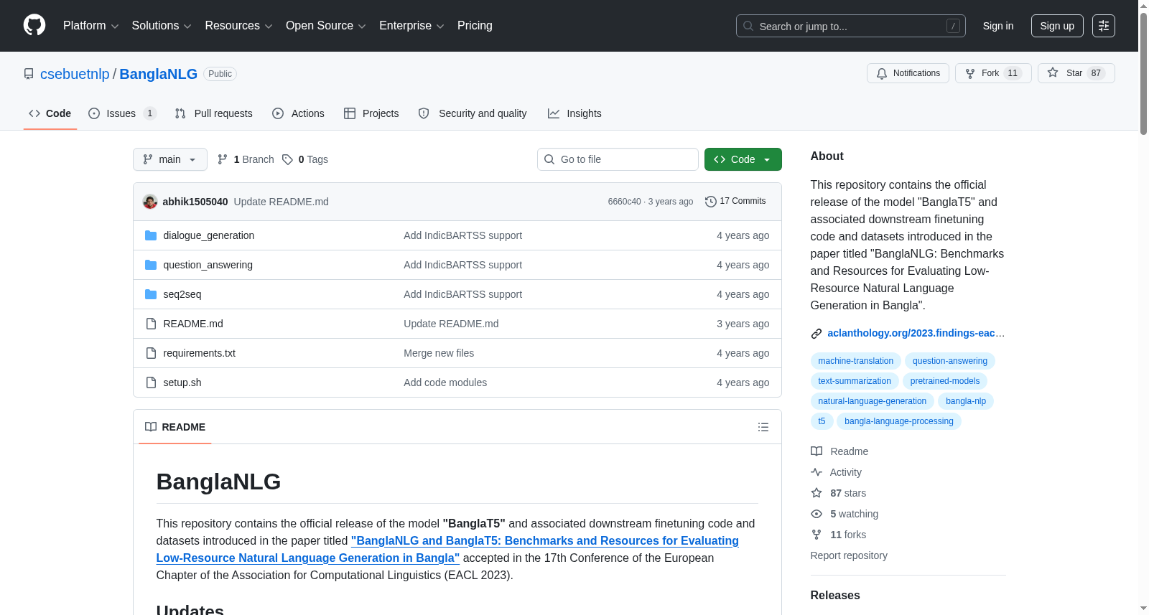Open the csebuetnlp owner link
This screenshot has width=1149, height=615.
point(75,74)
